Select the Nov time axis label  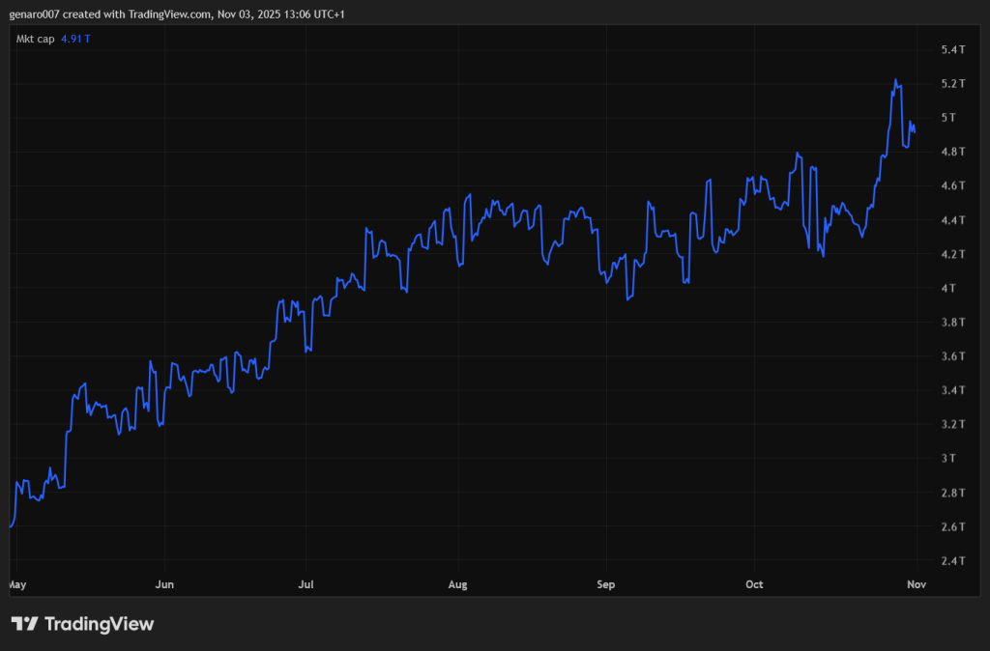point(917,584)
